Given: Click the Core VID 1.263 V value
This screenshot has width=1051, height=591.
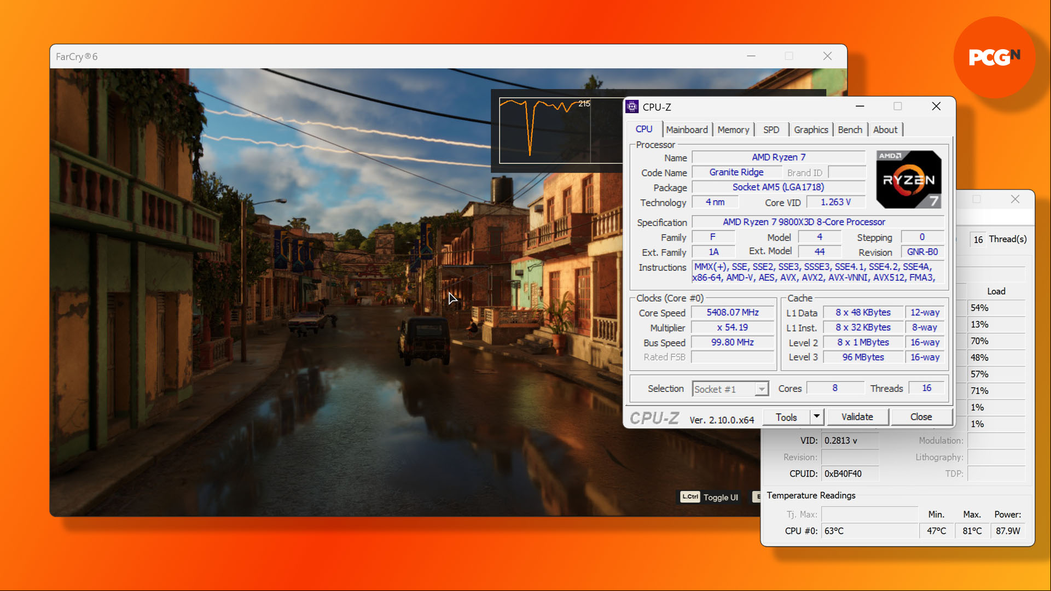Looking at the screenshot, I should [835, 202].
